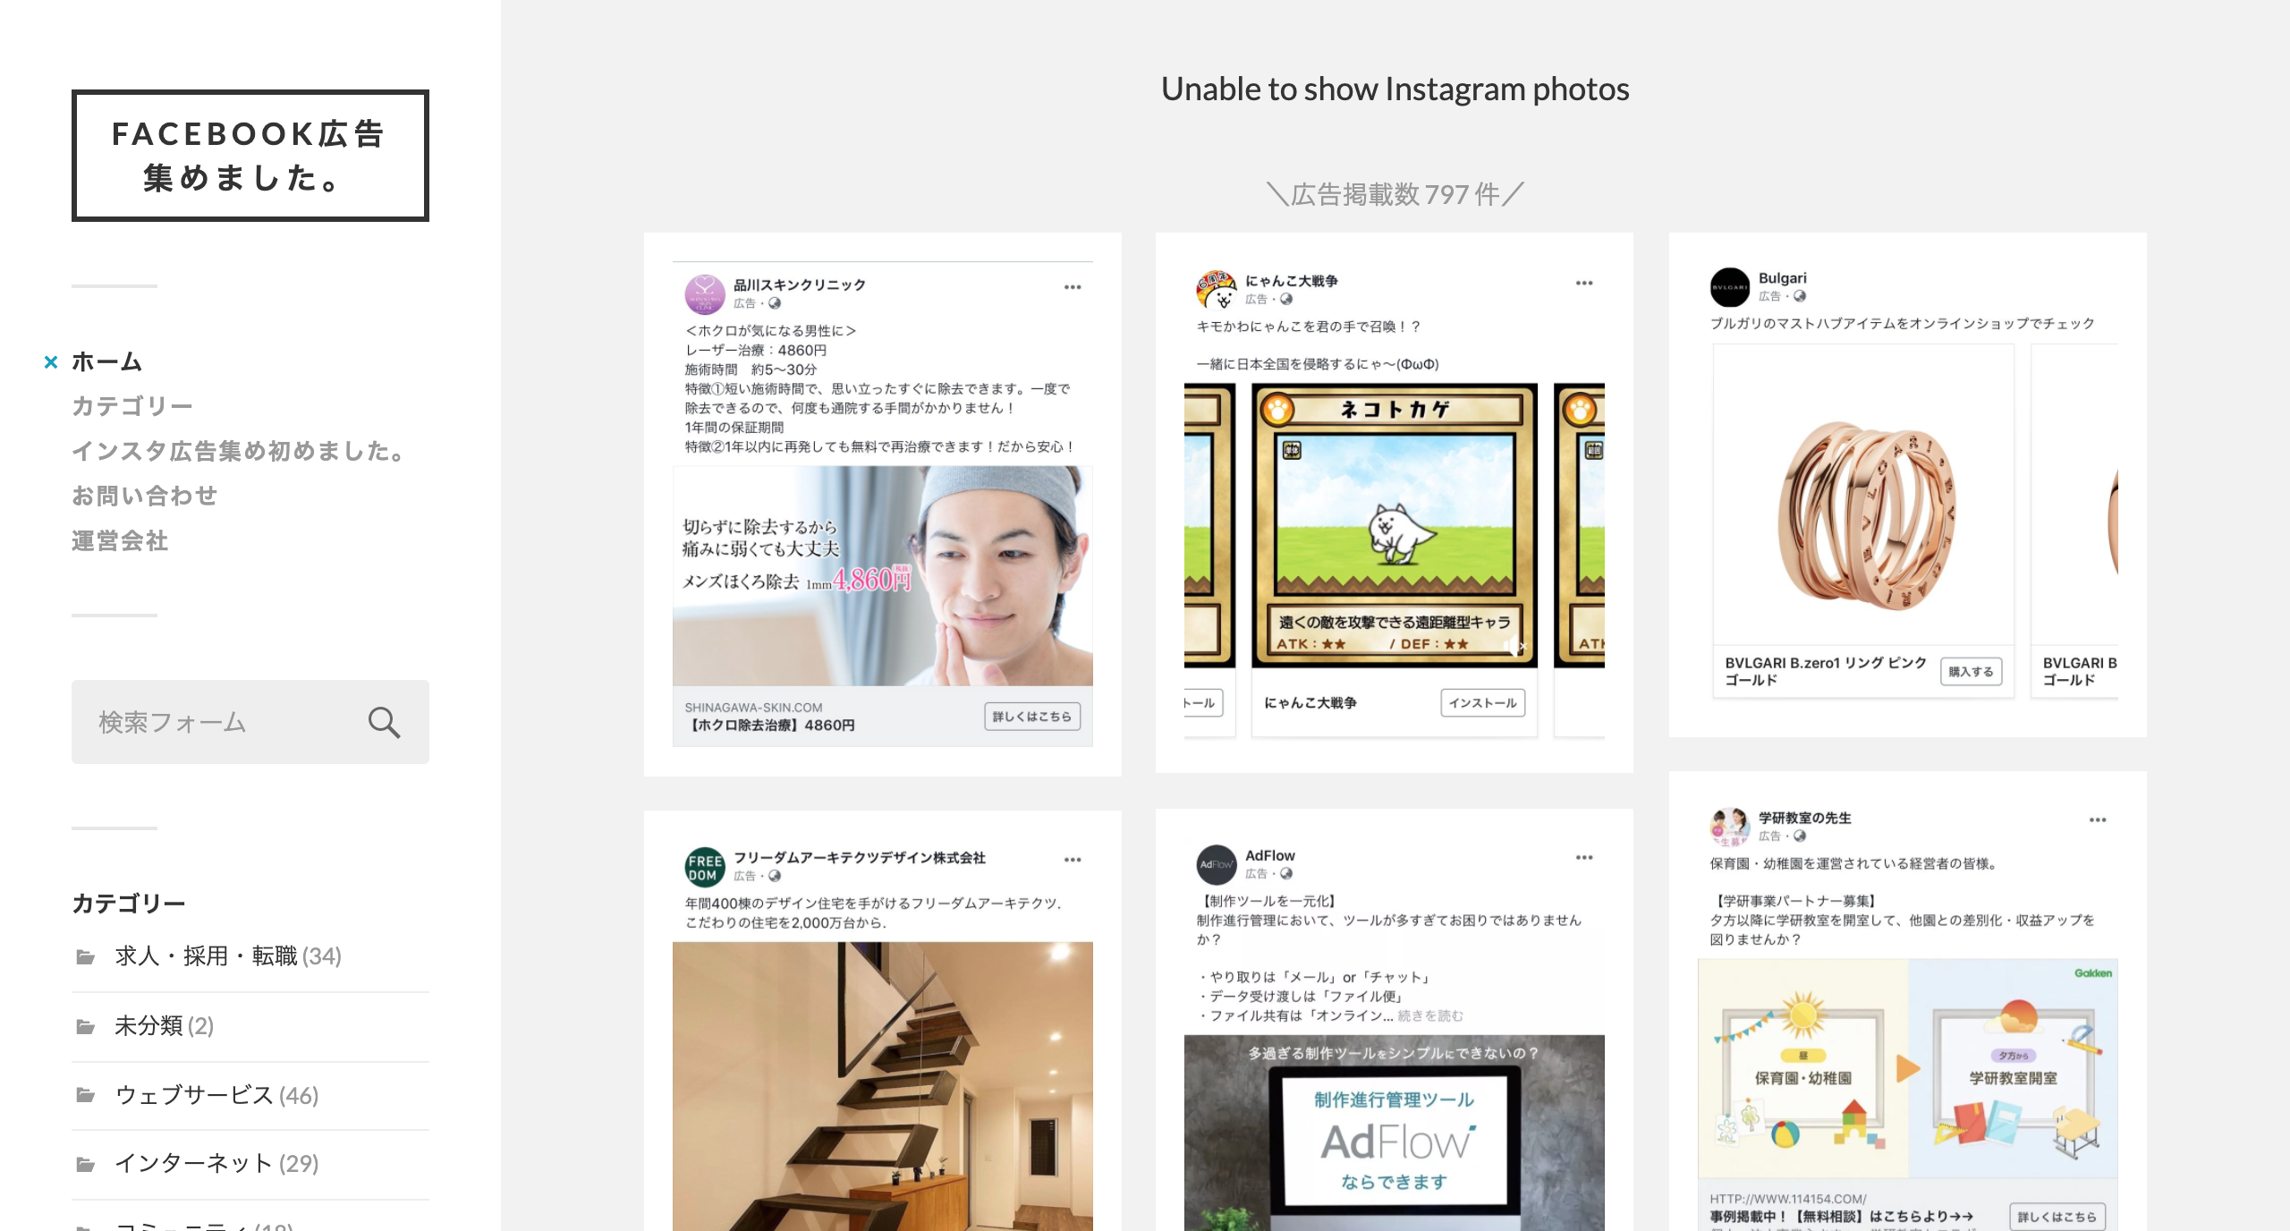This screenshot has height=1231, width=2290.
Task: Click globe icon under 品川スキンクリニック
Action: [775, 303]
